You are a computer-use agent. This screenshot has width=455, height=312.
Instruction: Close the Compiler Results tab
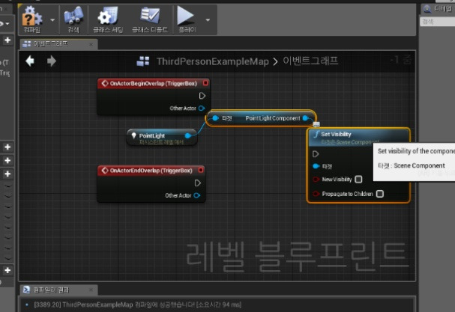pyautogui.click(x=91, y=290)
